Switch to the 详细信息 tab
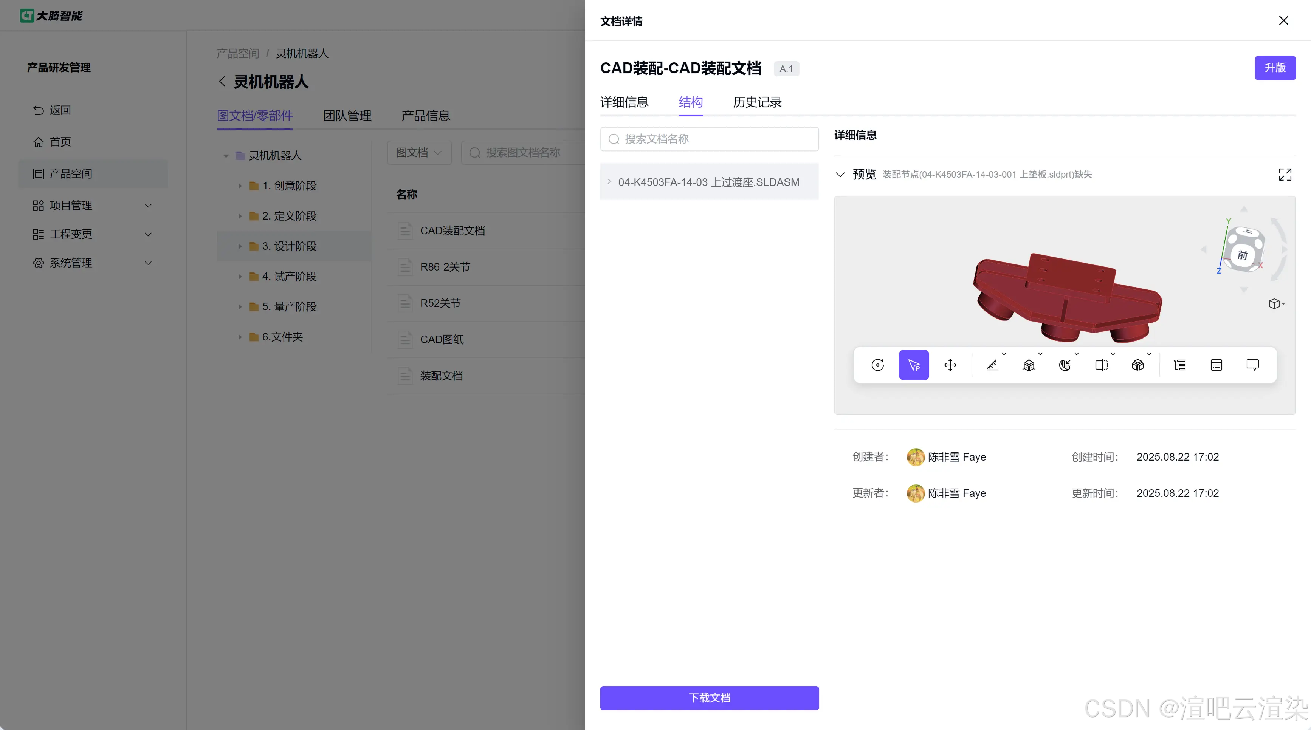The image size is (1311, 730). coord(624,102)
